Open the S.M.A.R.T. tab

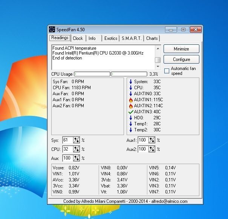132,38
